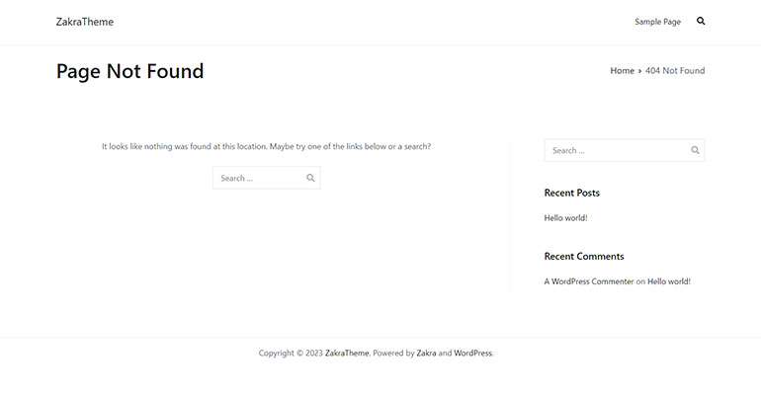Click the magnifier icon in the main content search box
Screen dimensions: 761x395
click(x=310, y=178)
